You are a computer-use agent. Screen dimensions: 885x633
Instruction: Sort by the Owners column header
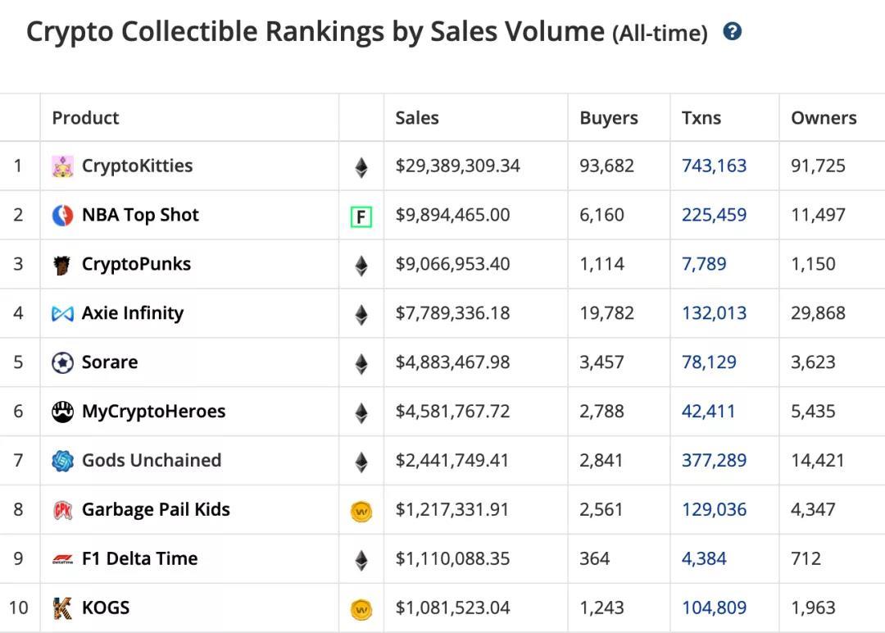[824, 118]
